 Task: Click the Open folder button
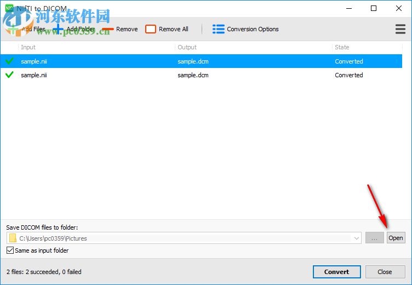[396, 238]
